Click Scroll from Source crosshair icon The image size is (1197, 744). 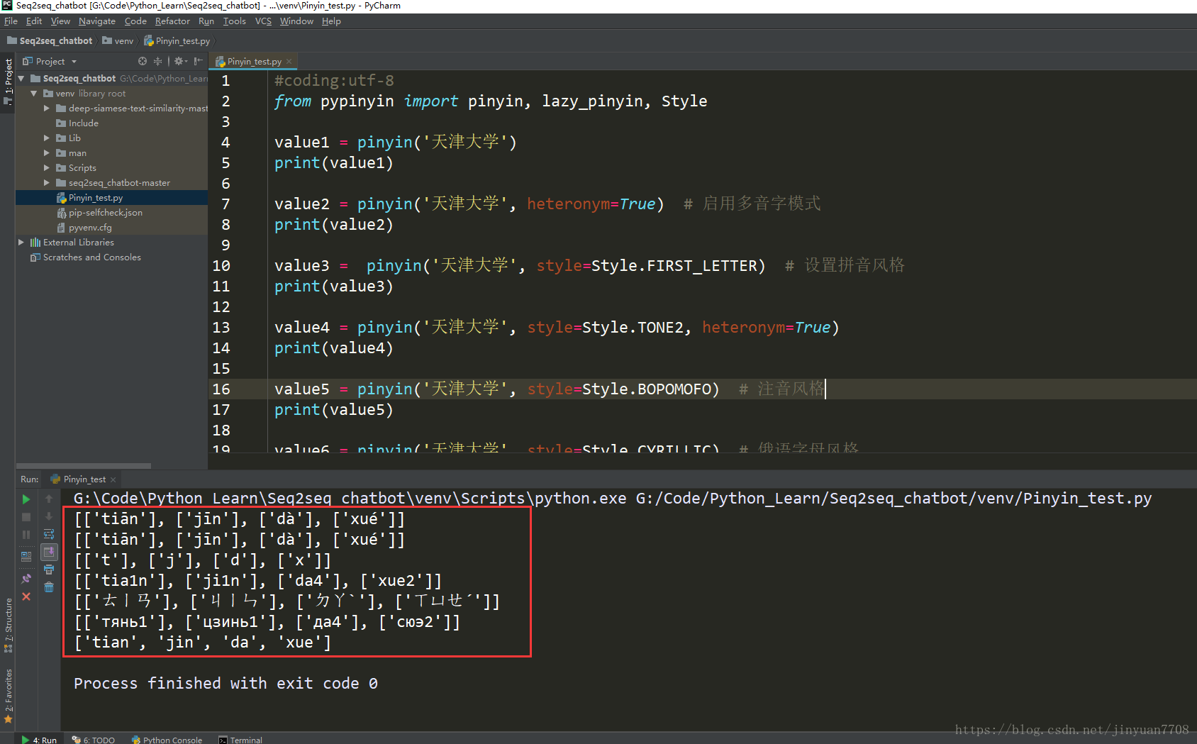pyautogui.click(x=143, y=61)
